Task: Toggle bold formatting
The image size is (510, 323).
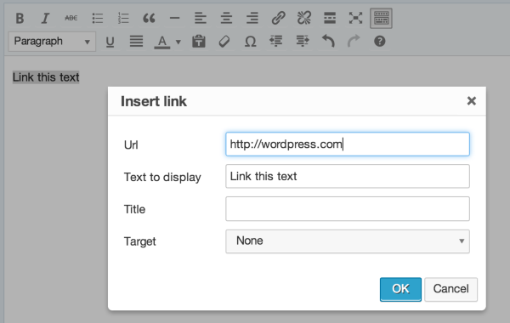Action: (x=20, y=18)
